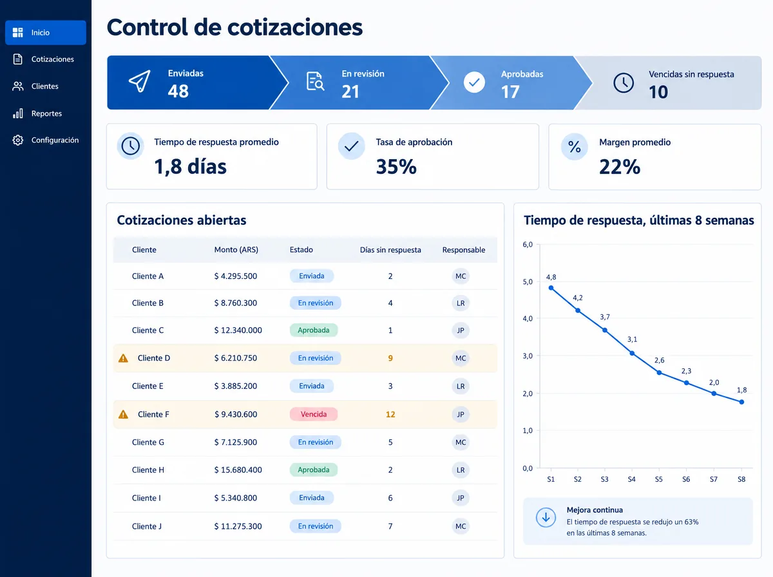Click the Reportes bar chart icon
The height and width of the screenshot is (577, 773).
18,113
